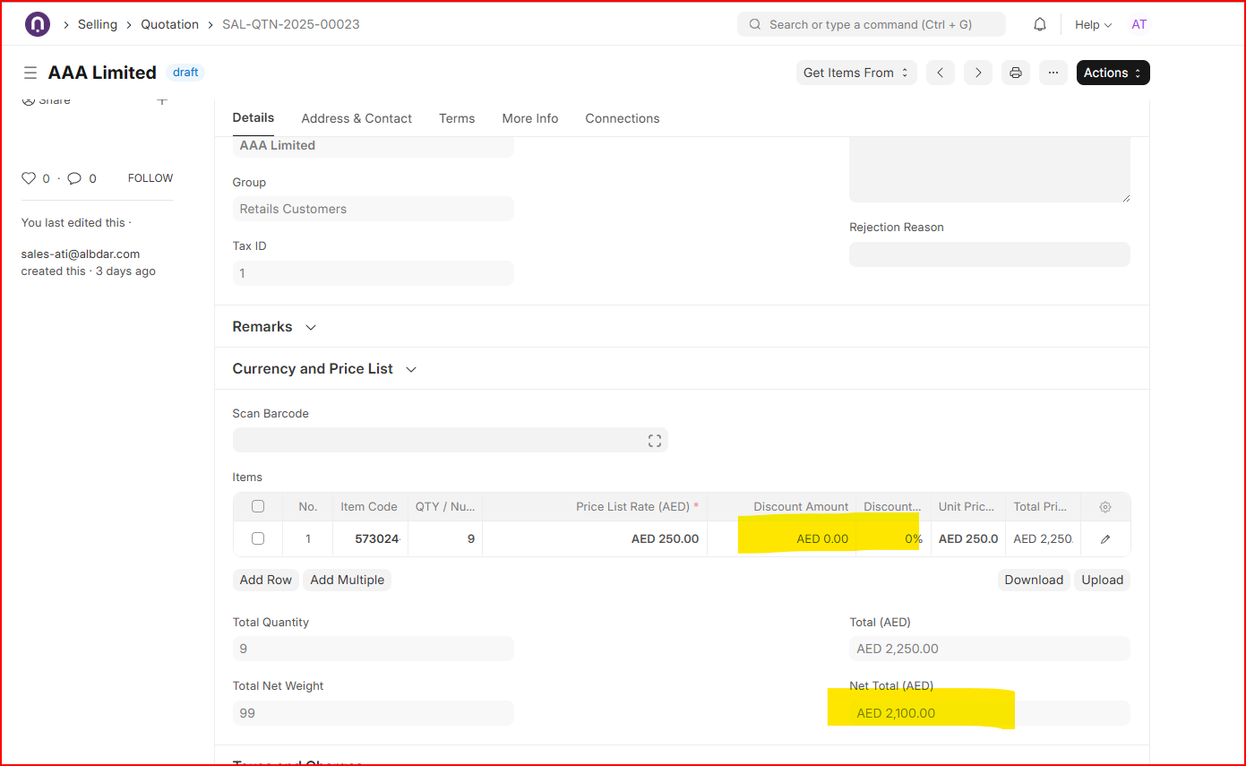Click the barcode scan icon

click(654, 440)
